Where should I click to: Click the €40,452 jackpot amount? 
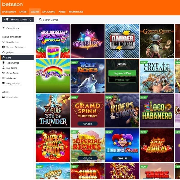pos(88,158)
